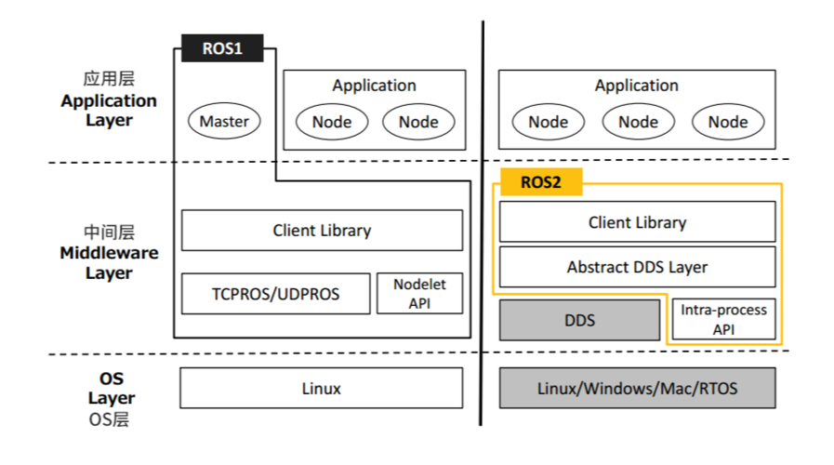The width and height of the screenshot is (834, 465).
Task: Click the Nodelet API box
Action: pos(419,293)
